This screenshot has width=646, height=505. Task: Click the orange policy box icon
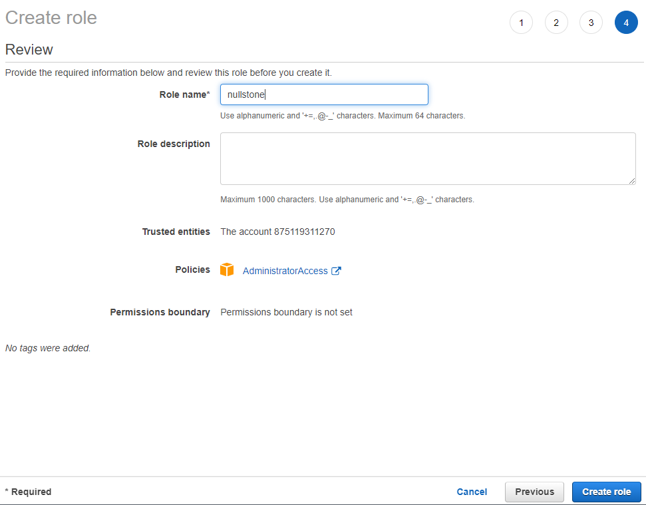[x=228, y=270]
